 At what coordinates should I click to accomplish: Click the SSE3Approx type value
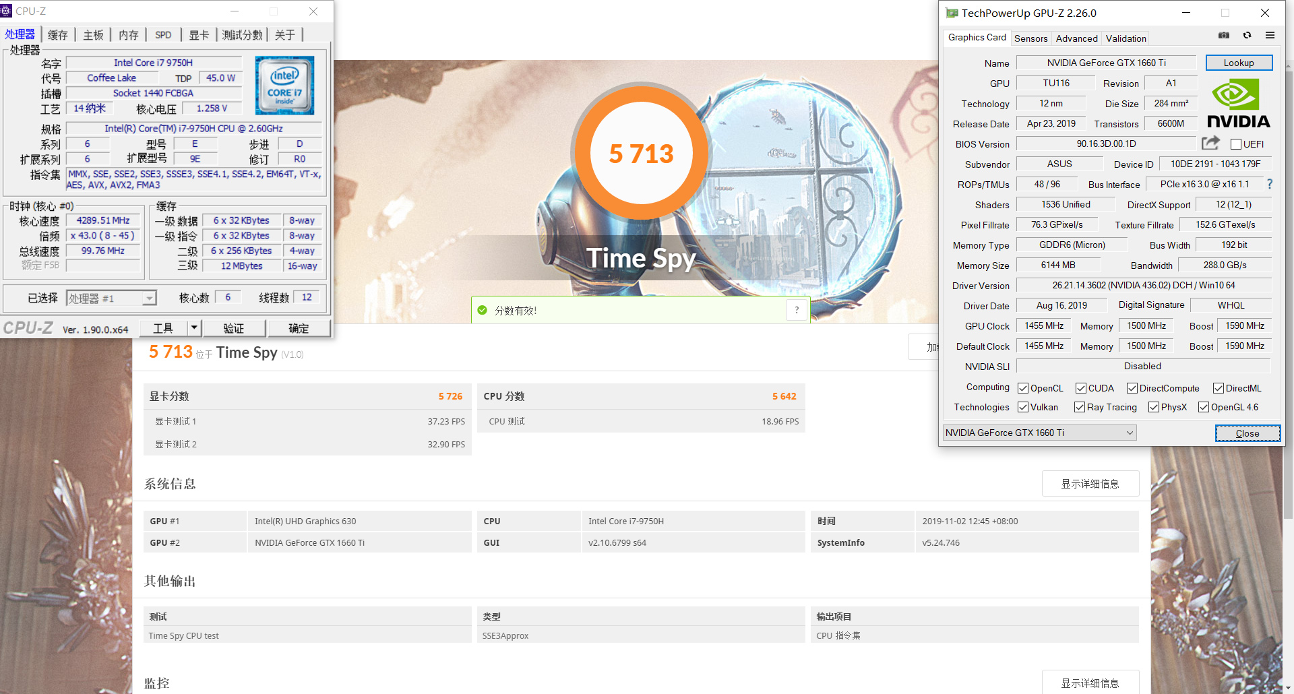coord(505,635)
